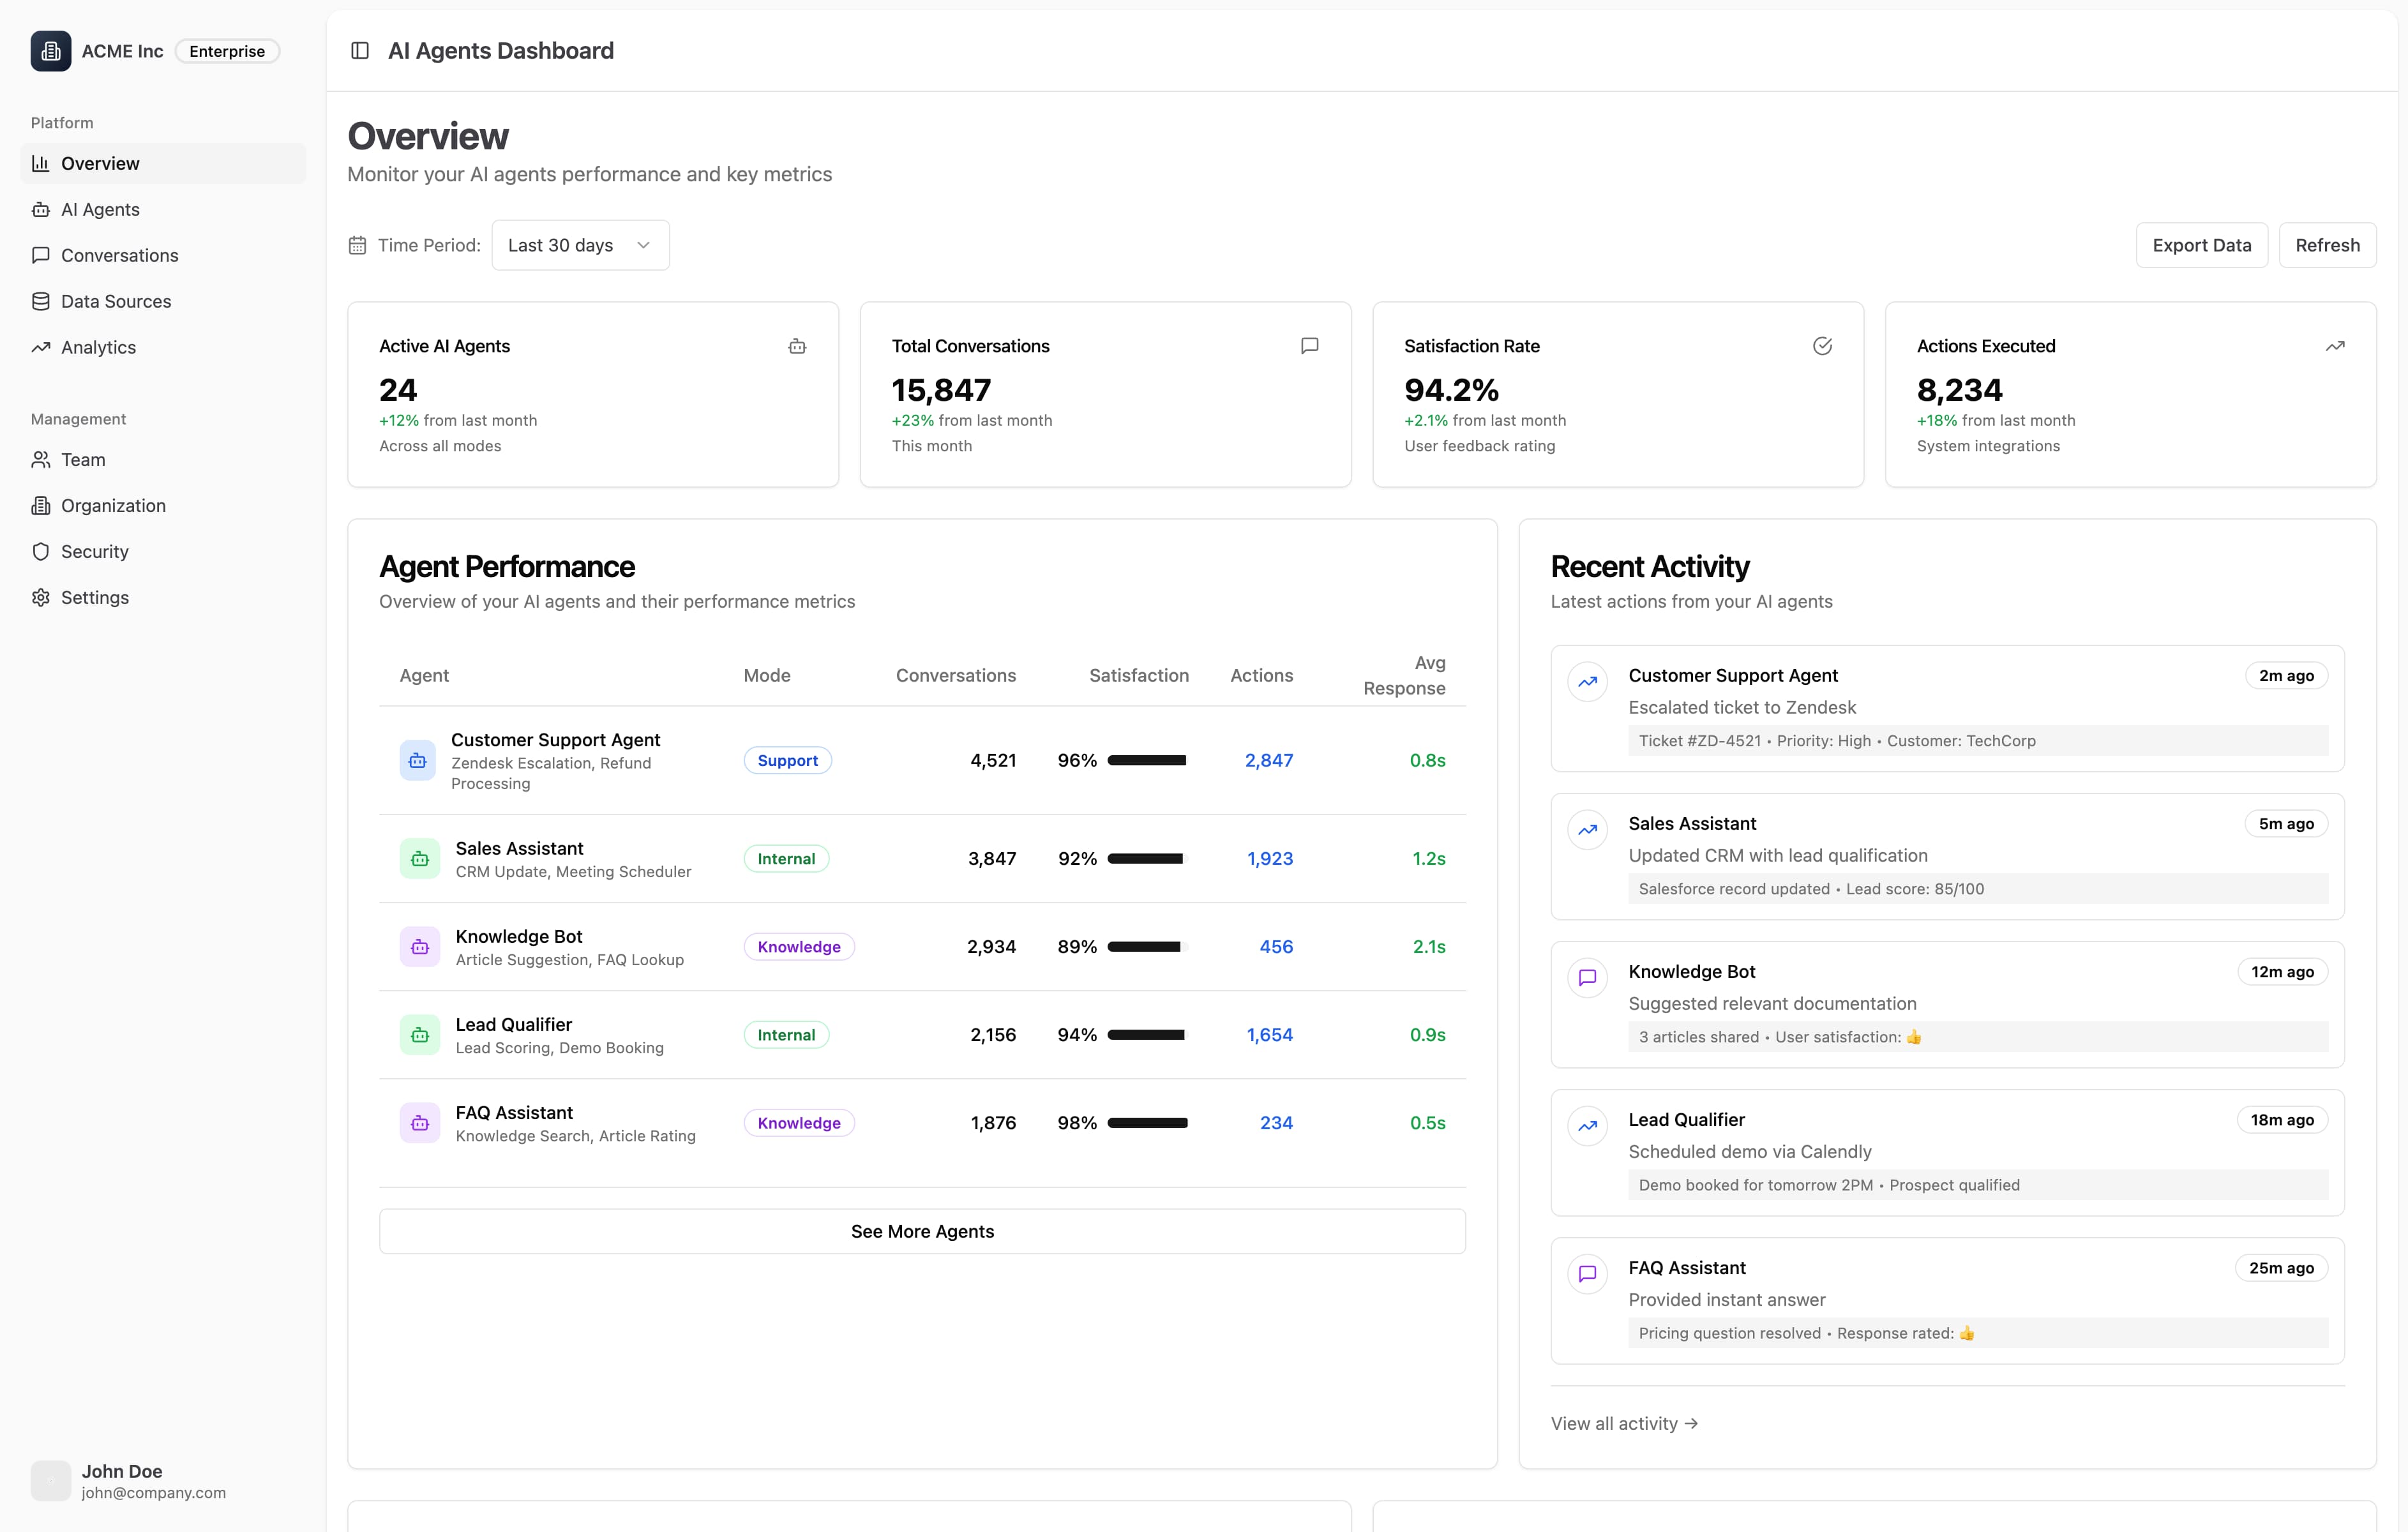Click See More Agents button

(922, 1231)
